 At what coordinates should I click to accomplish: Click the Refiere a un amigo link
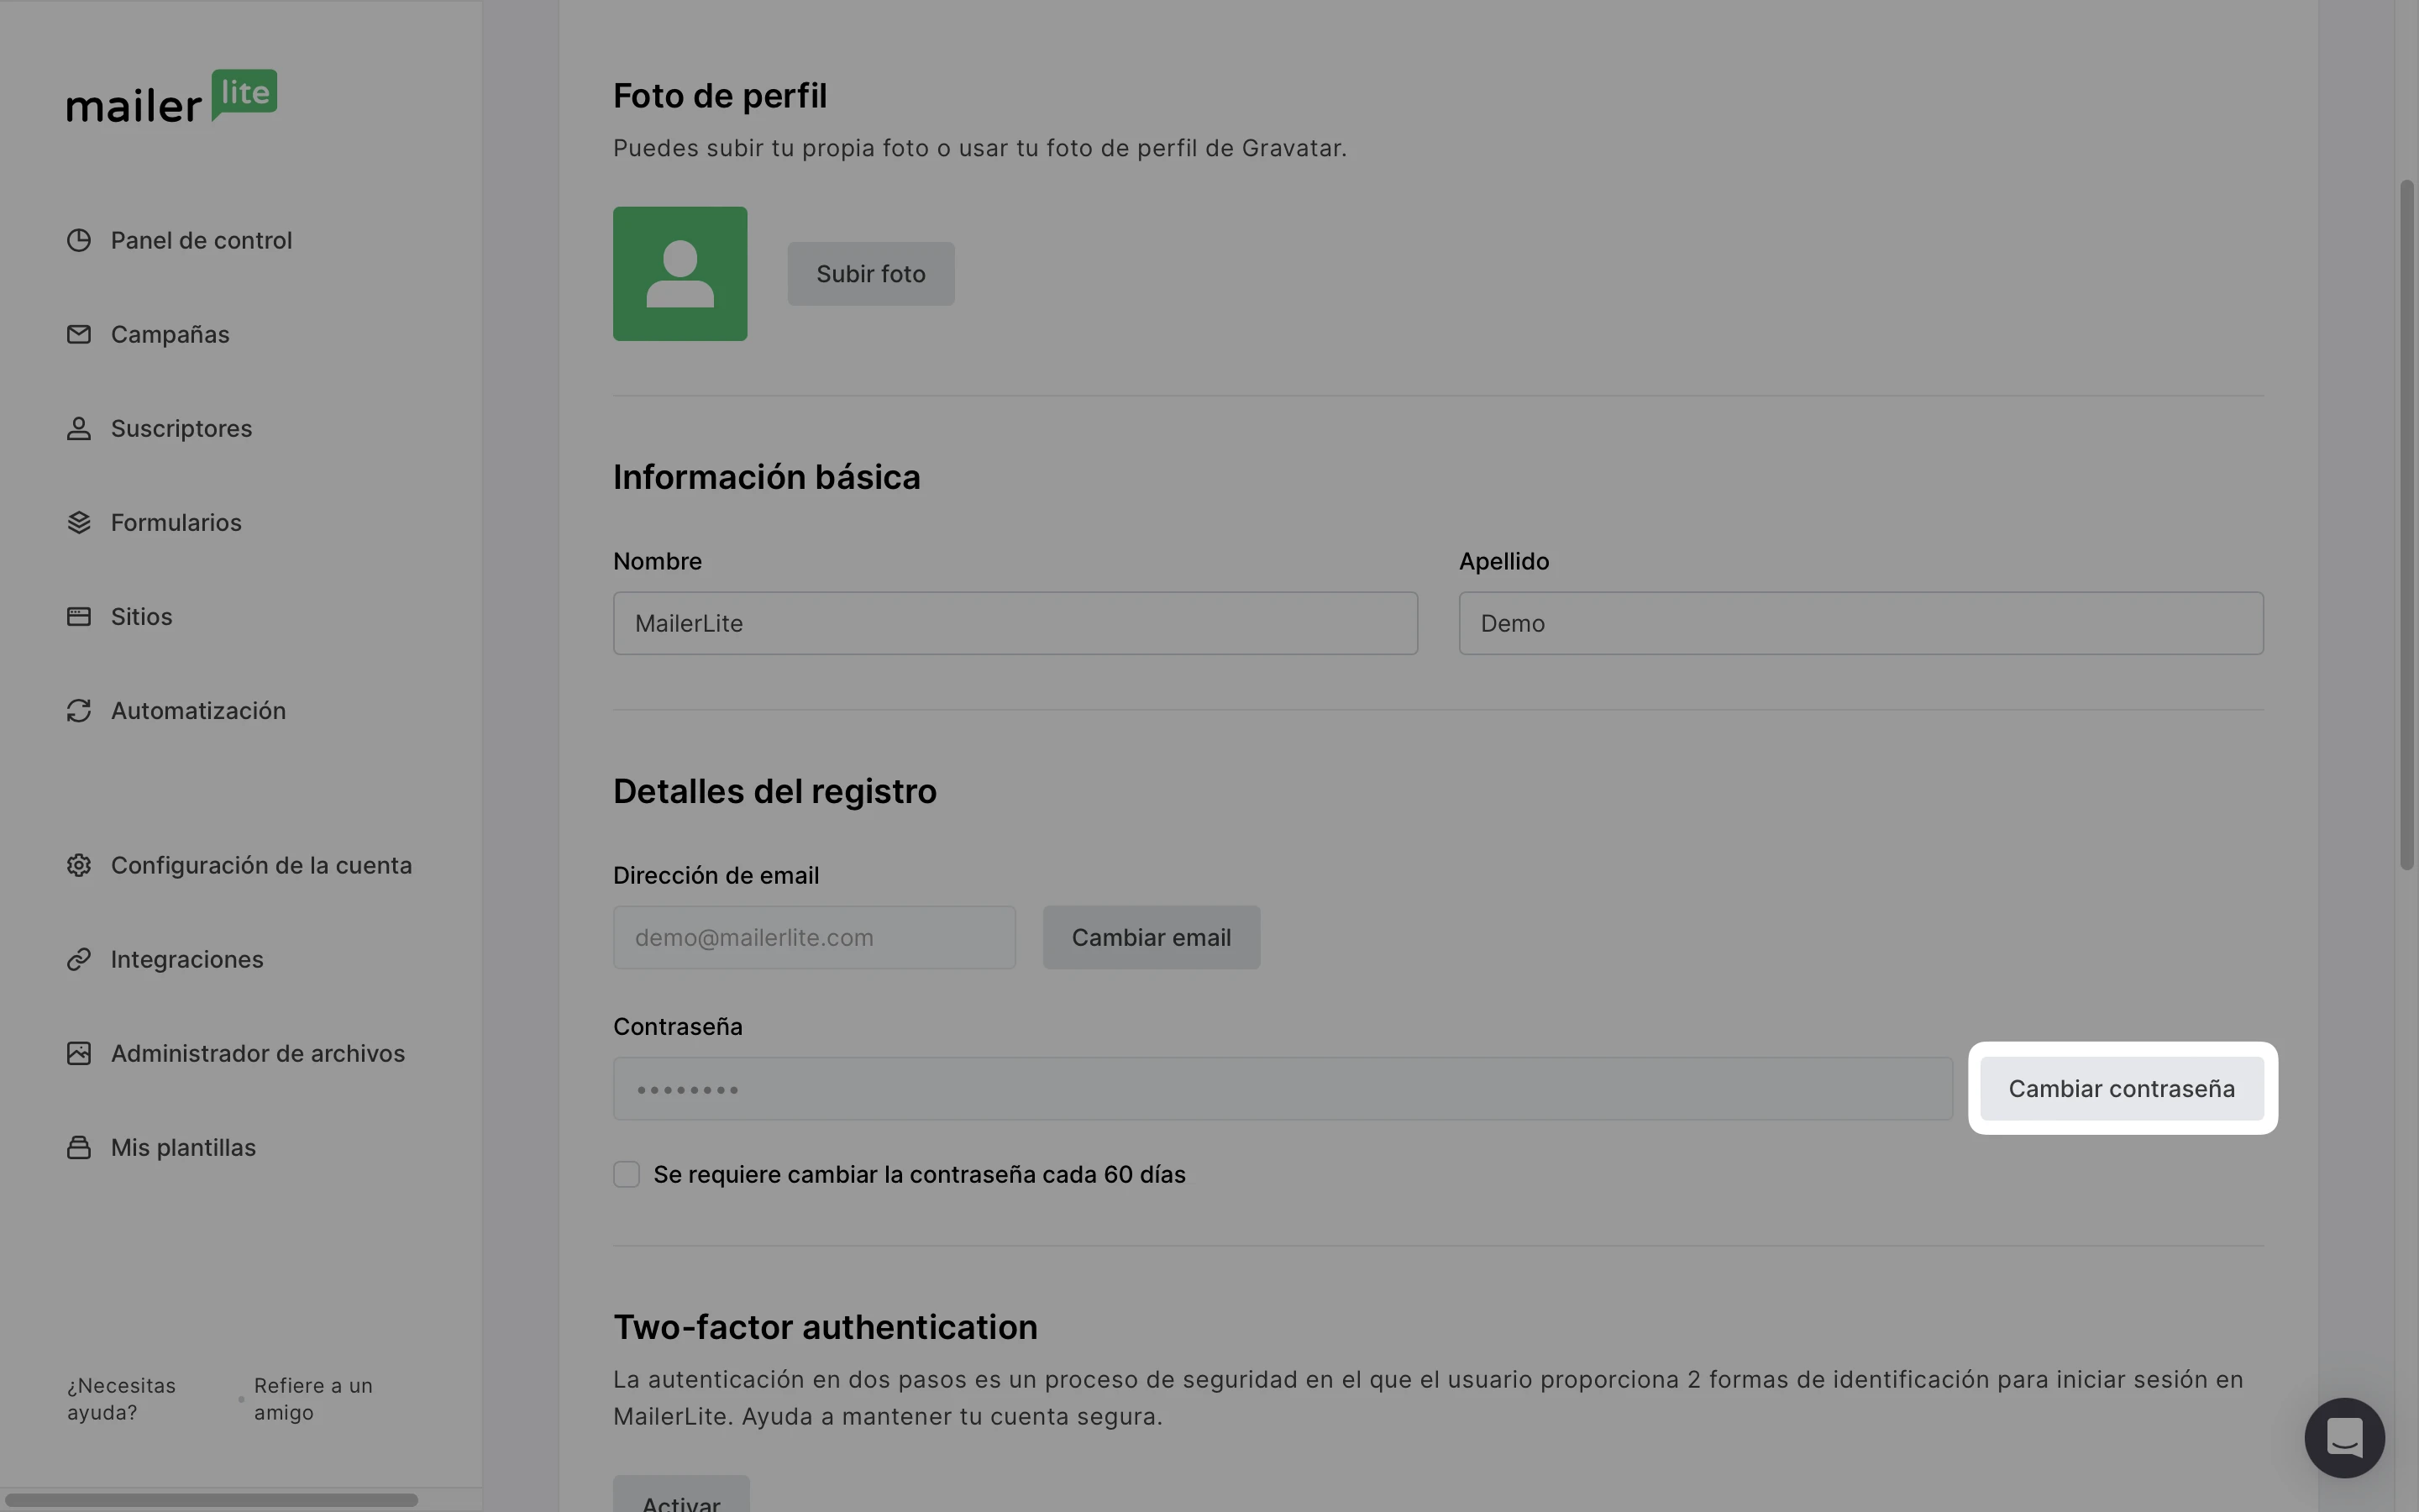coord(312,1398)
